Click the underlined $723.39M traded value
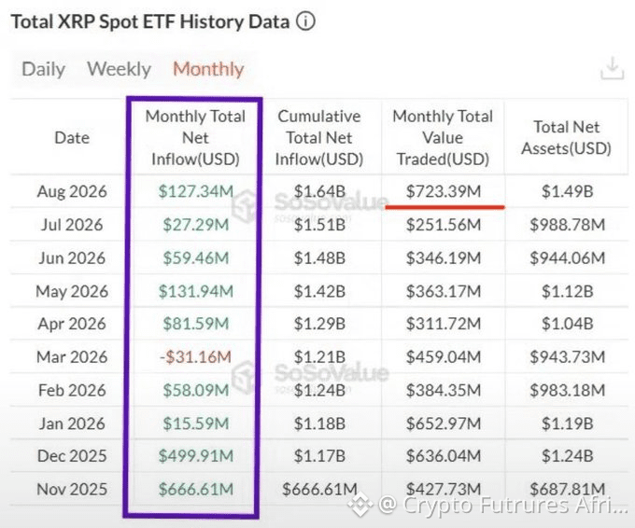The height and width of the screenshot is (528, 635). point(444,191)
